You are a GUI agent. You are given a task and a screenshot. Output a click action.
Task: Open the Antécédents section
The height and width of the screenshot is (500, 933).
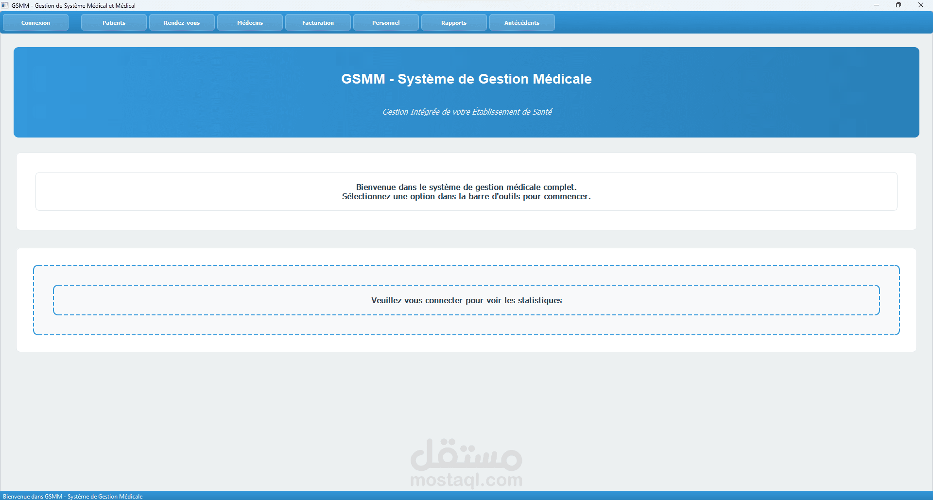point(522,23)
